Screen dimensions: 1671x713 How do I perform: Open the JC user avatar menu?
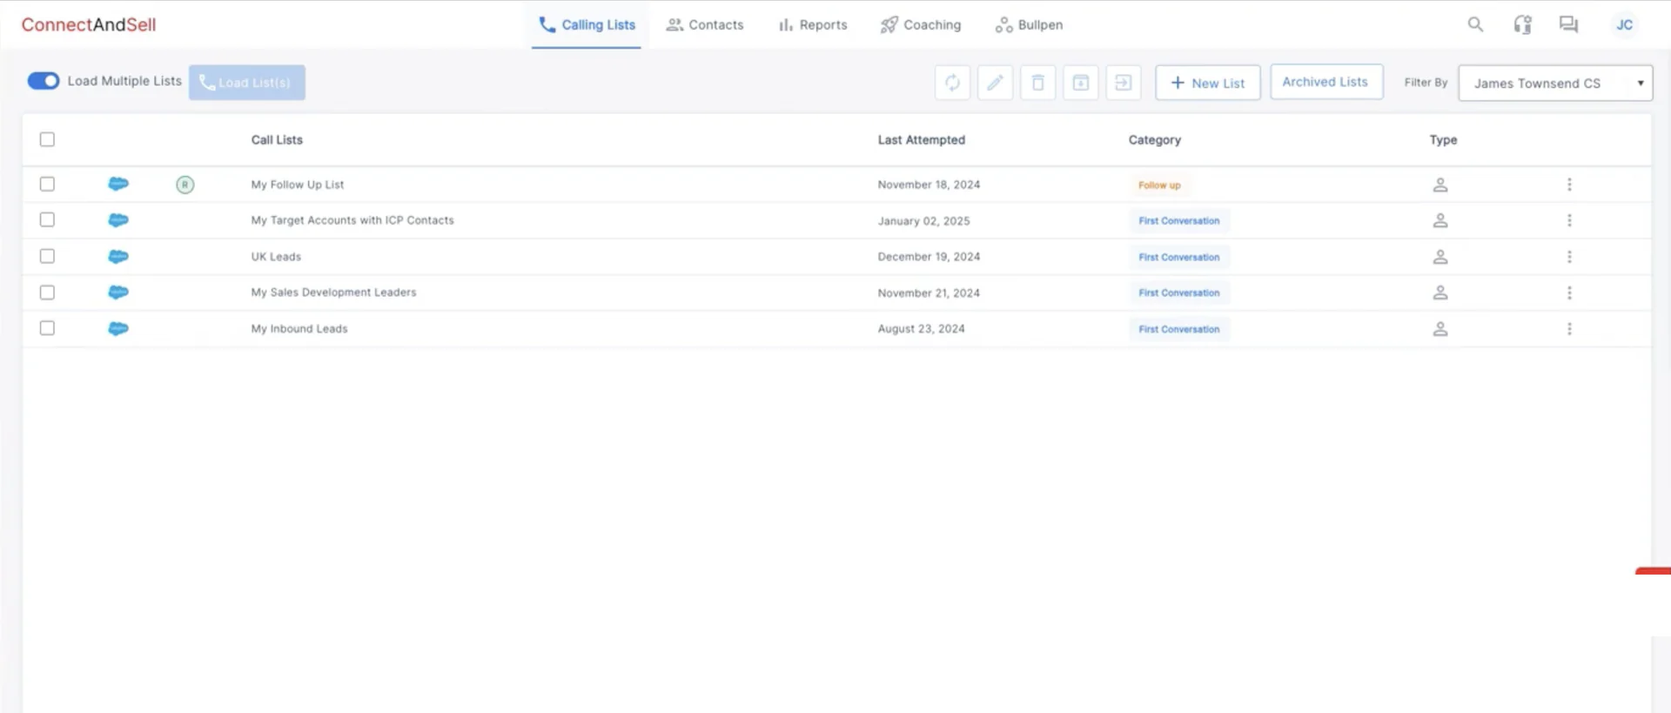(1624, 24)
